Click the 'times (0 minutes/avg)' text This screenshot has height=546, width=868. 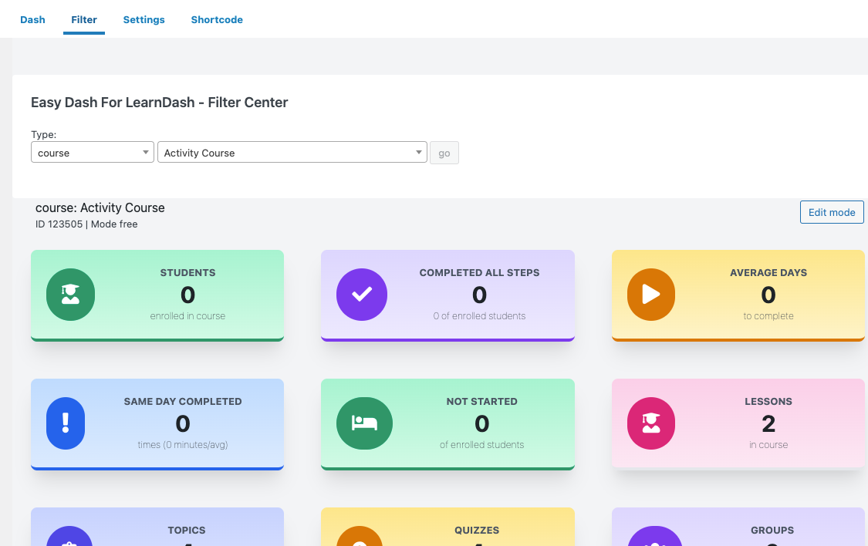tap(183, 445)
